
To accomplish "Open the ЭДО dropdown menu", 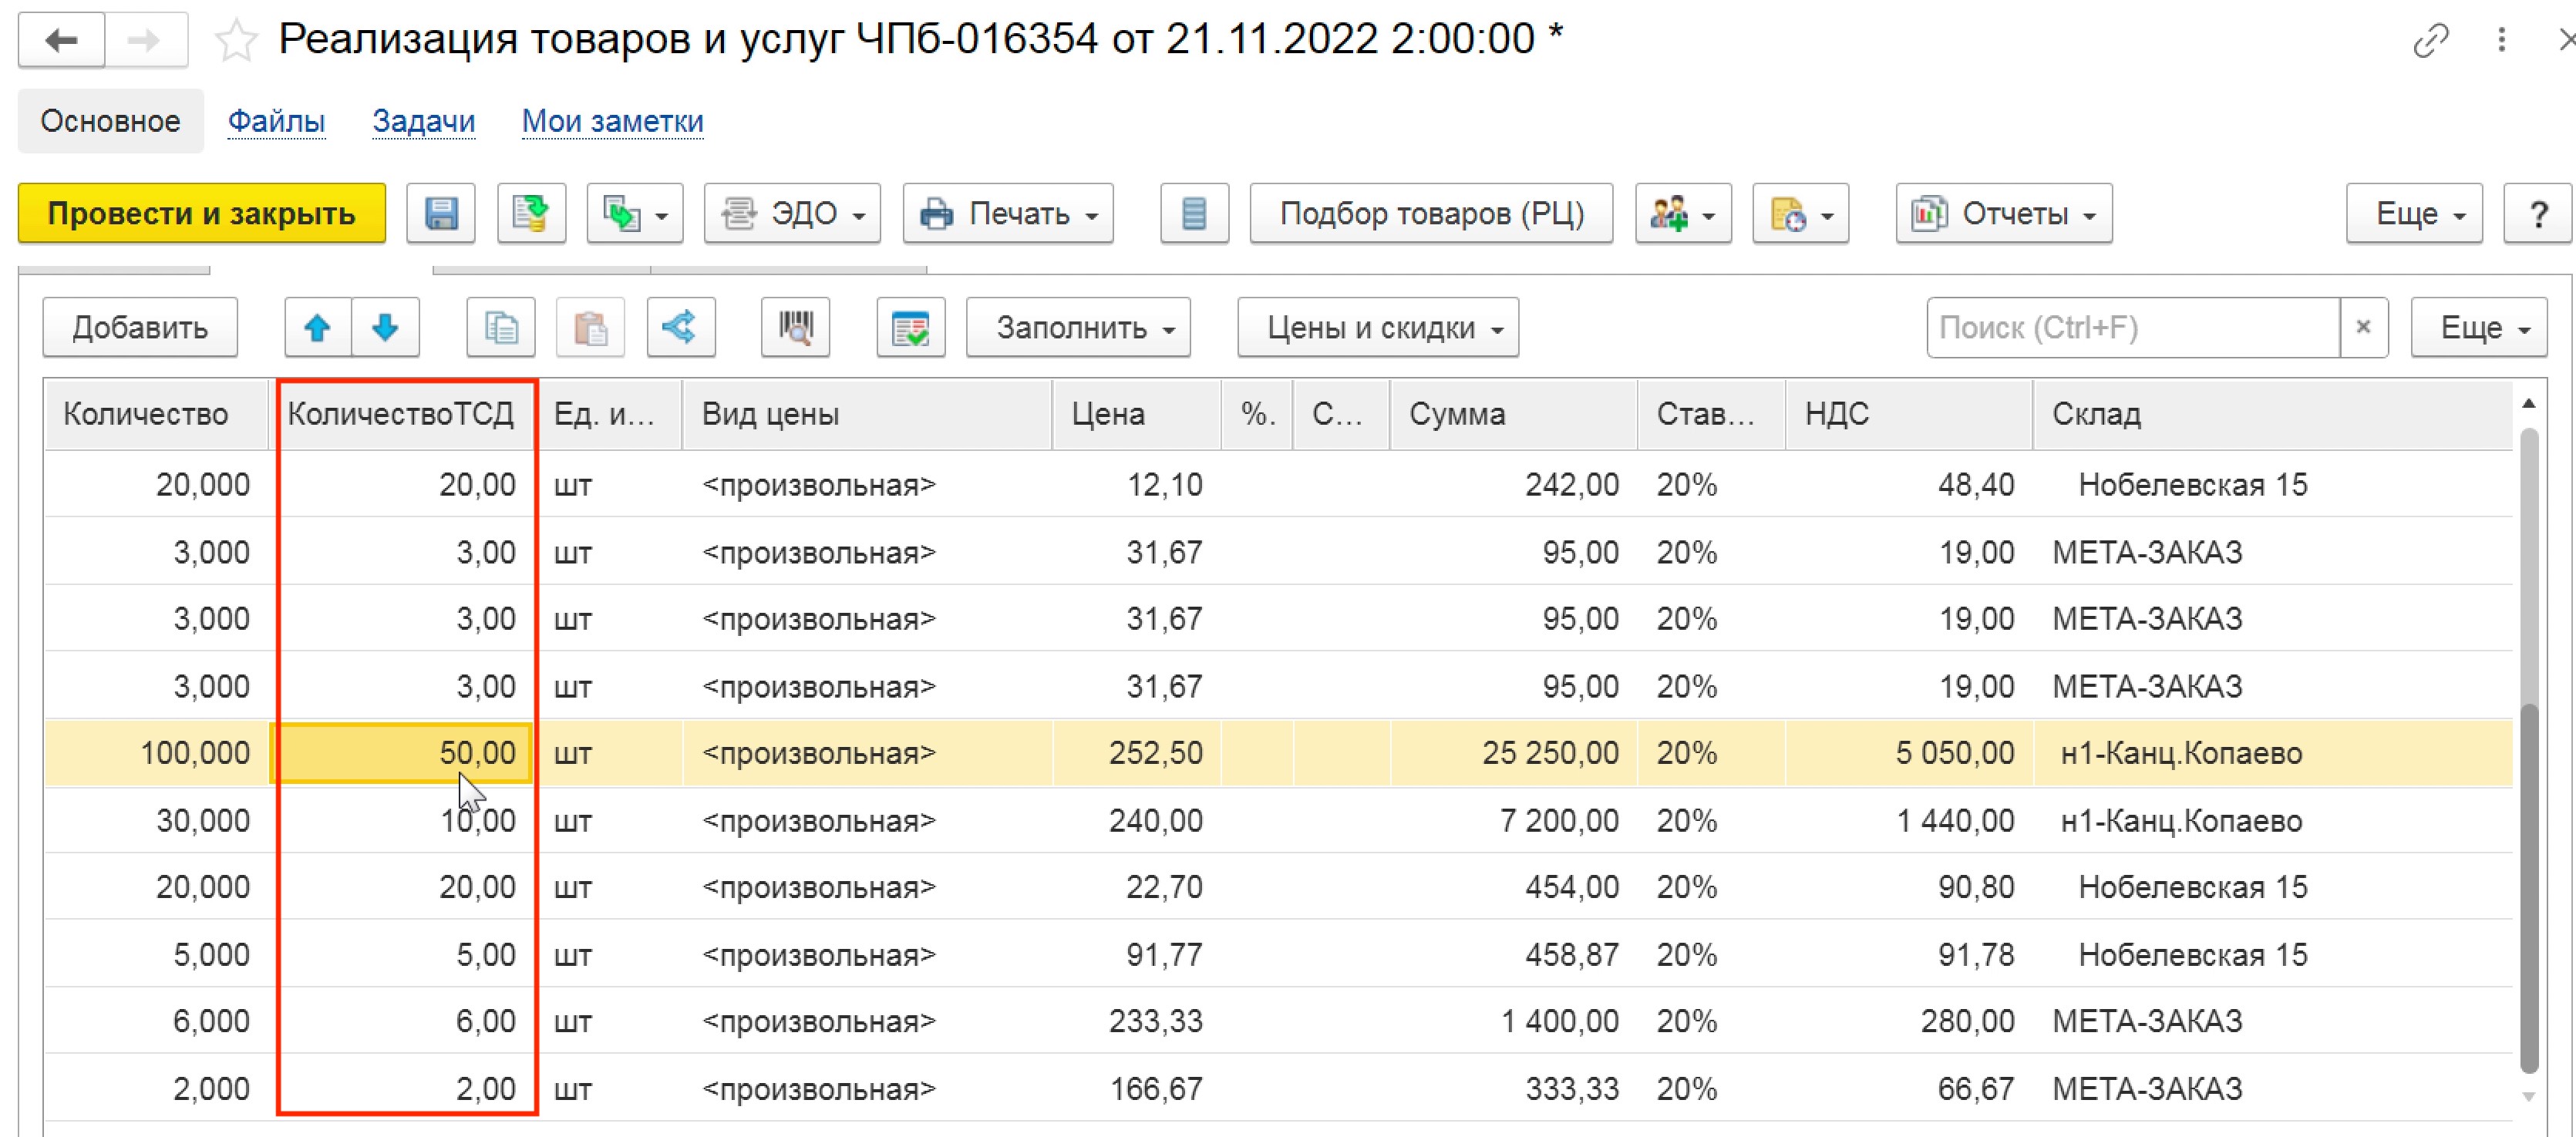I will (x=792, y=213).
